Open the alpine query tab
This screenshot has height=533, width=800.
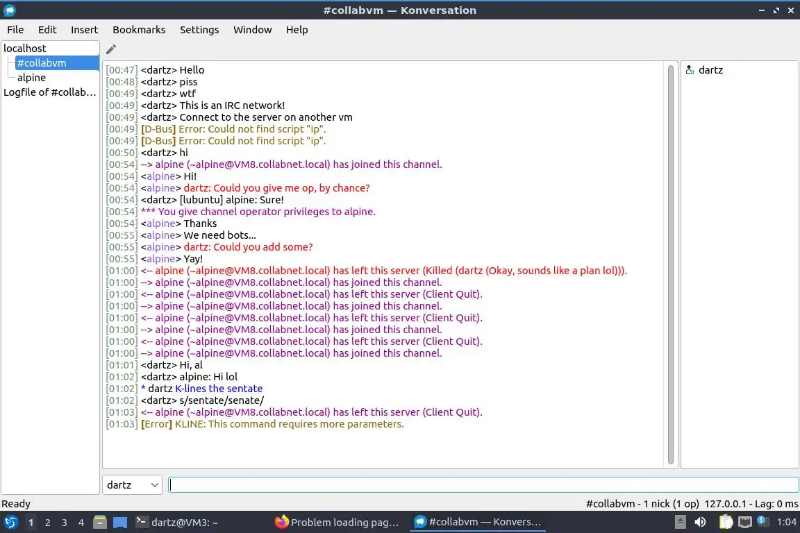tap(31, 78)
